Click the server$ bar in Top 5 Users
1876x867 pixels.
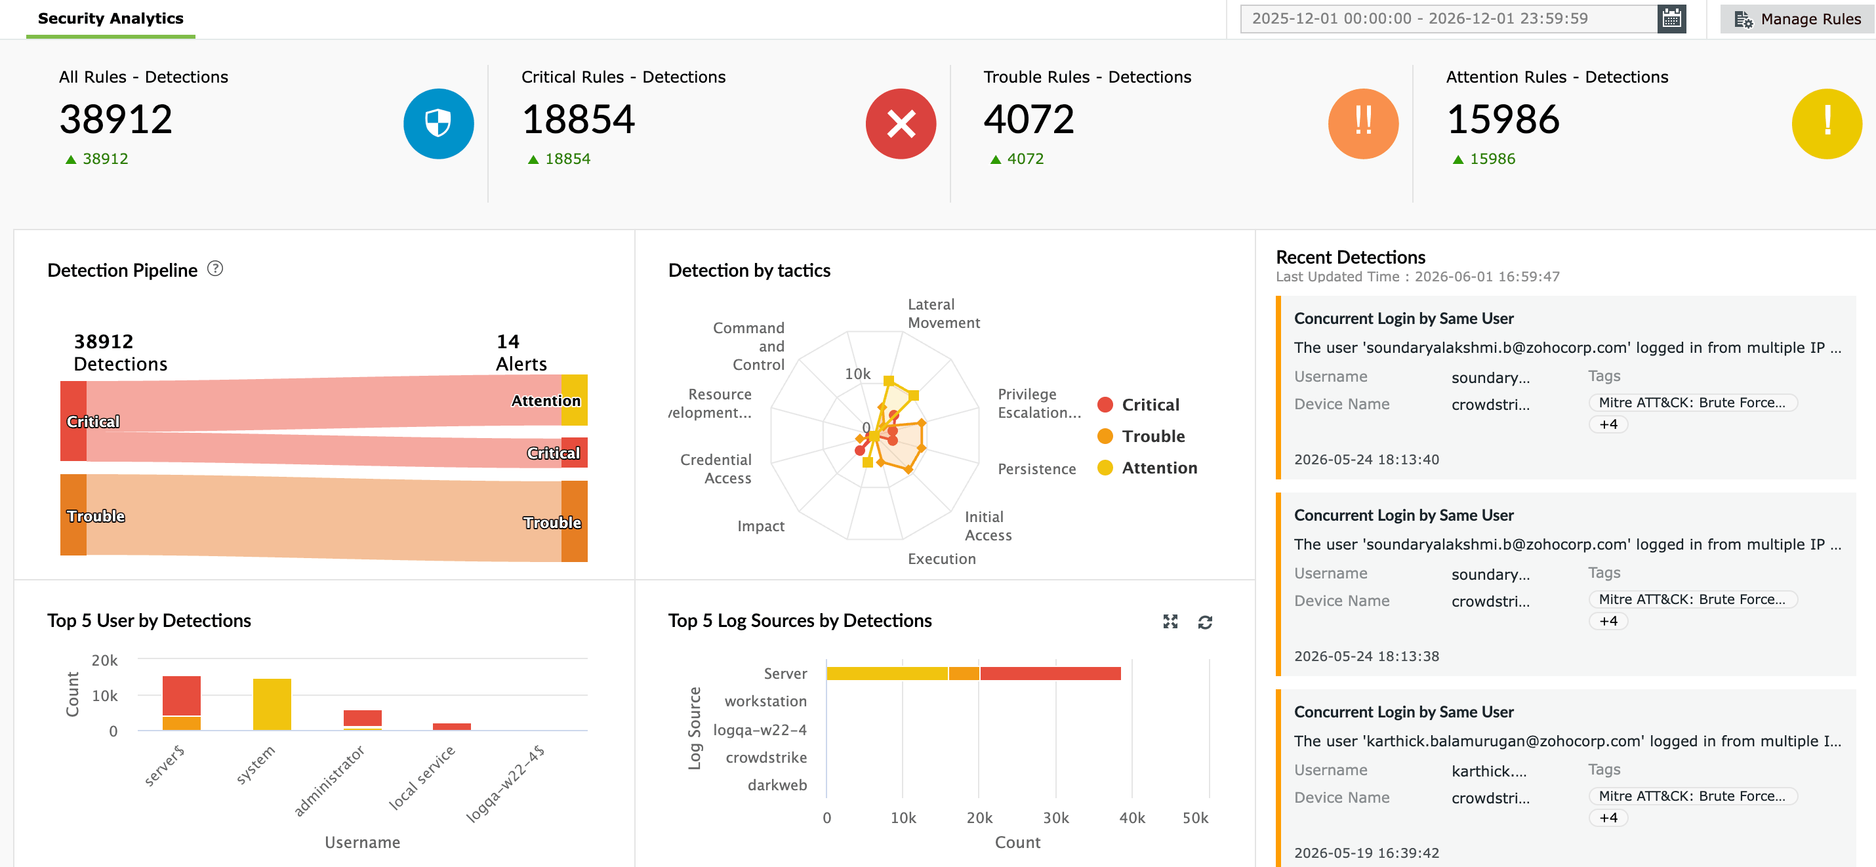pyautogui.click(x=181, y=702)
